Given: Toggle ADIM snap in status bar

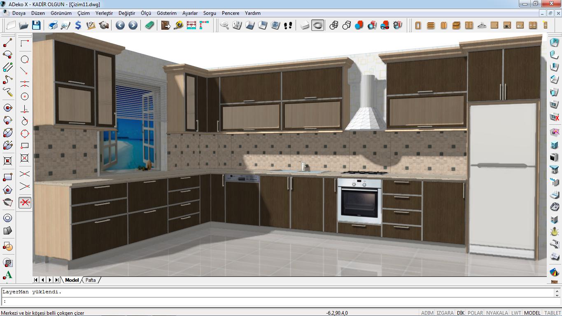Looking at the screenshot, I should [427, 313].
